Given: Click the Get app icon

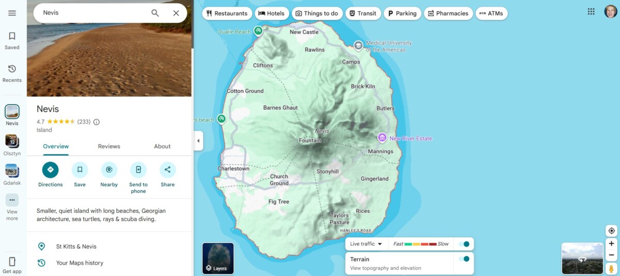Looking at the screenshot, I should 12,262.
